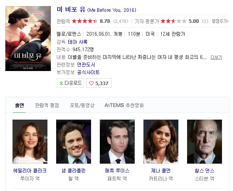Switch to 관람객 평점 tab

(47, 105)
